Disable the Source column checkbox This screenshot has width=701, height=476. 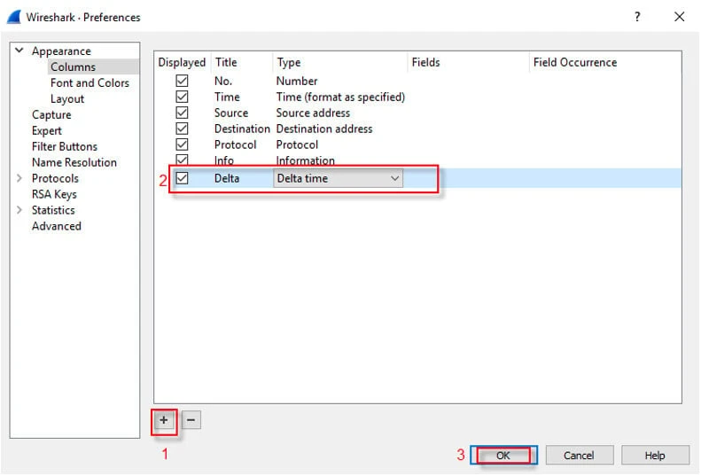point(182,113)
